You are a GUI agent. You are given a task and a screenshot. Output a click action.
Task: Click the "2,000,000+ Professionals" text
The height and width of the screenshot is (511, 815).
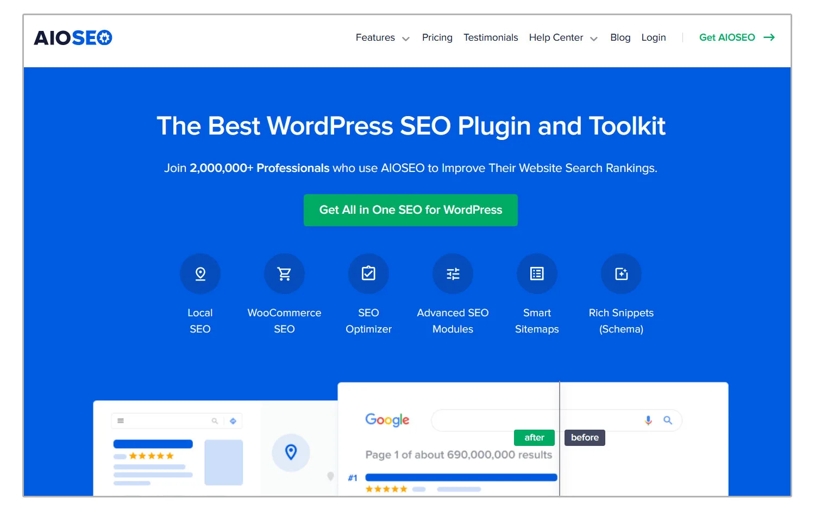coord(260,168)
